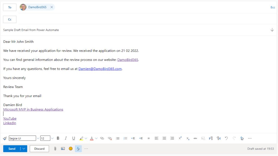Open the DamoBird365 website link
The image size is (278, 156).
pos(128,60)
